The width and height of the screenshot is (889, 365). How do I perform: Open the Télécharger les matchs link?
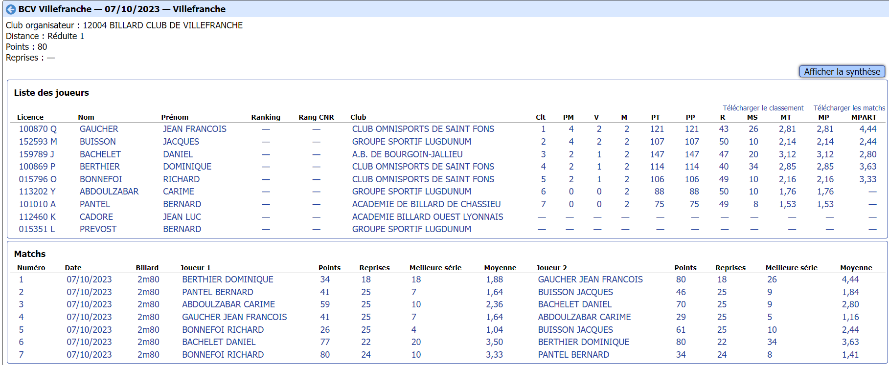click(x=849, y=108)
